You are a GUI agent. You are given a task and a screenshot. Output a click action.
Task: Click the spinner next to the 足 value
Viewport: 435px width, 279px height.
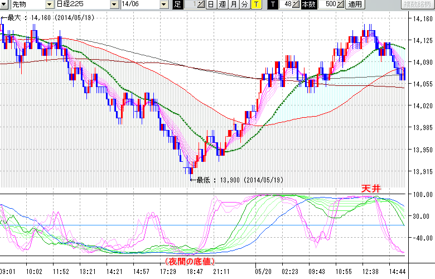[x=201, y=4]
